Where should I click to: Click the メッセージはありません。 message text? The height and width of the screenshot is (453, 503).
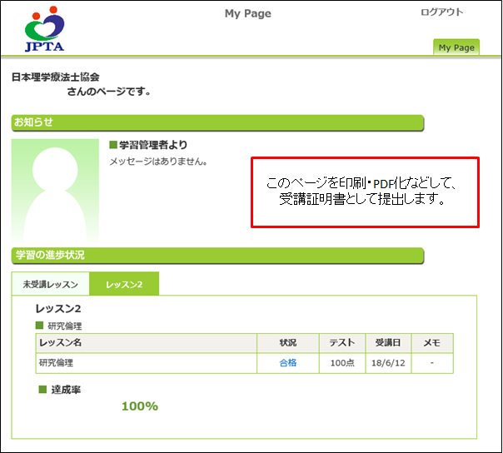click(158, 161)
